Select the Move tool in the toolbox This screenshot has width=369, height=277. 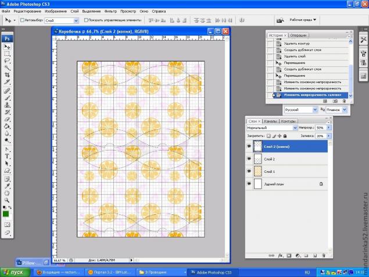7,47
